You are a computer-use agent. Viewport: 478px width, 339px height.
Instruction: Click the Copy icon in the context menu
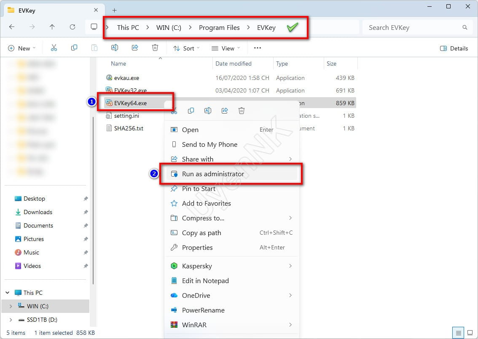pos(191,111)
